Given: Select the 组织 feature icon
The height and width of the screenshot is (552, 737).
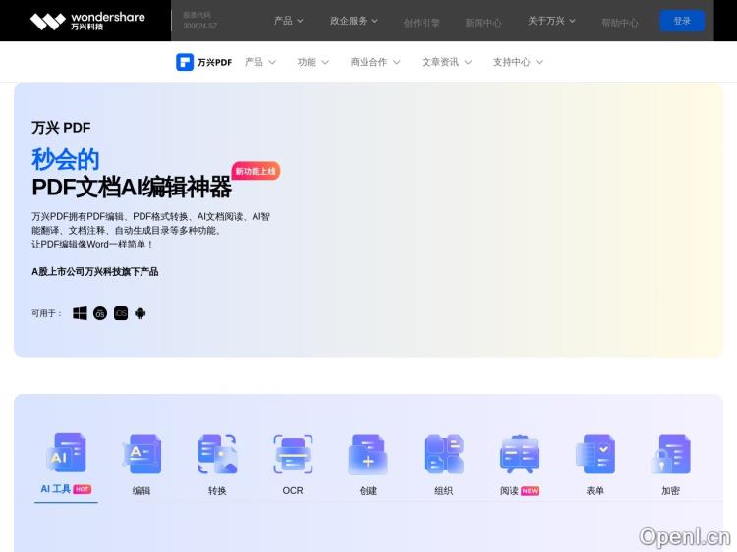Looking at the screenshot, I should pyautogui.click(x=444, y=454).
